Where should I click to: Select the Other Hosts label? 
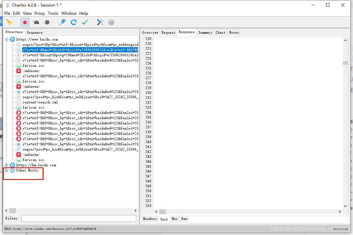point(27,171)
